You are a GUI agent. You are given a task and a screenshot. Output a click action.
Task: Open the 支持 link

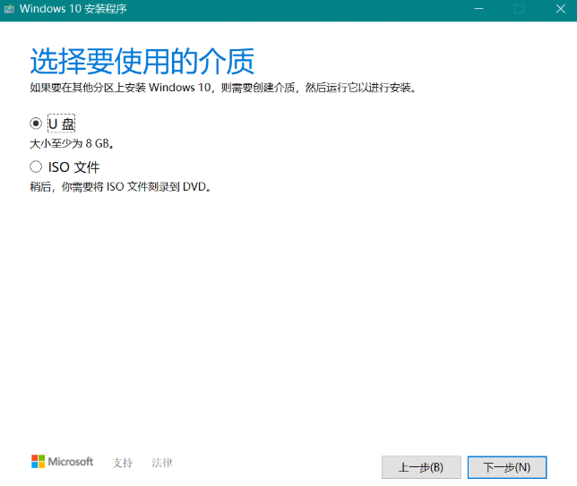tap(123, 463)
